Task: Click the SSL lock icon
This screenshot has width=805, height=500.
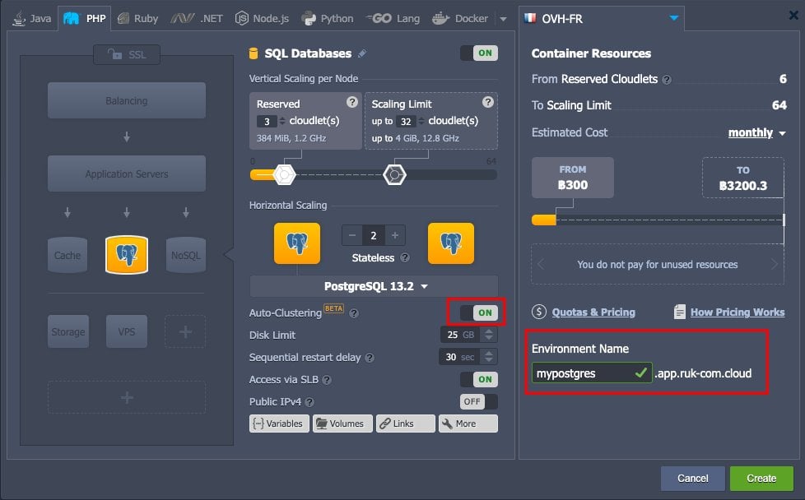Action: pyautogui.click(x=114, y=54)
